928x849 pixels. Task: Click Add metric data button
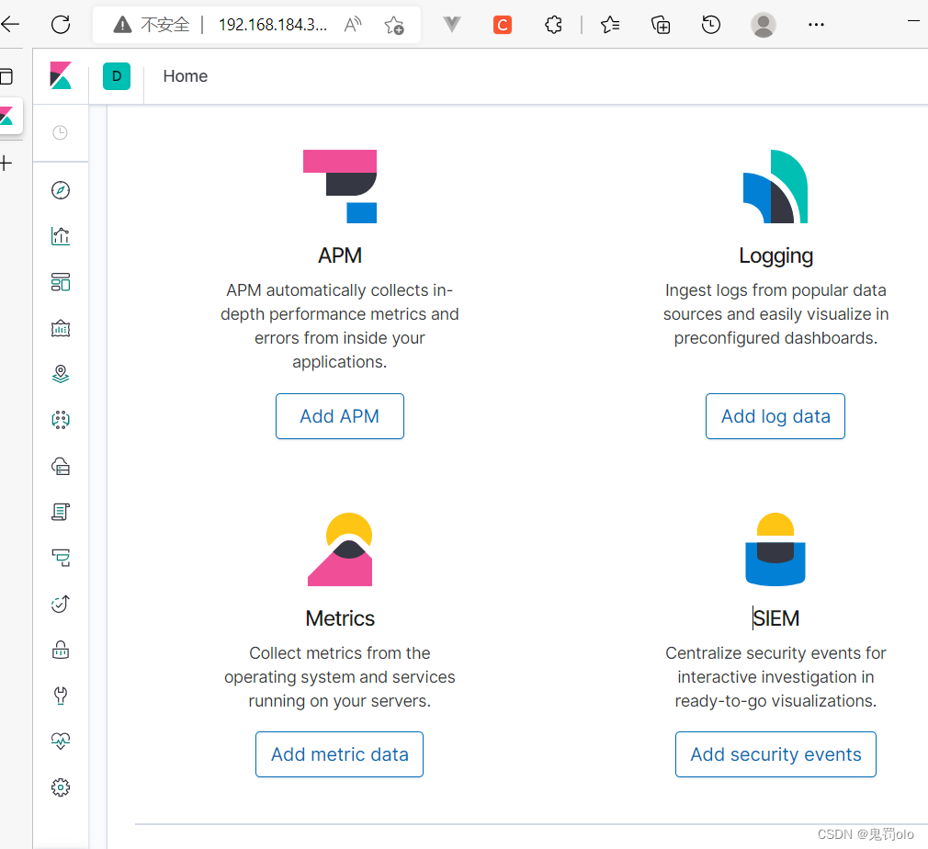(x=340, y=754)
